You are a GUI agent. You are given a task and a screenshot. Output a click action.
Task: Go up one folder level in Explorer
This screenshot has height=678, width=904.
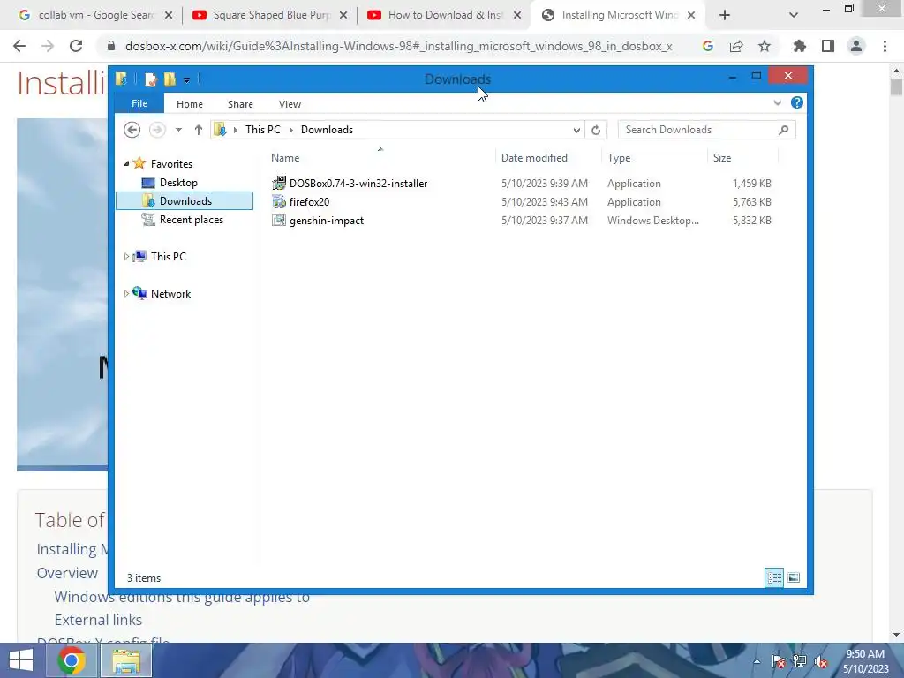point(199,130)
